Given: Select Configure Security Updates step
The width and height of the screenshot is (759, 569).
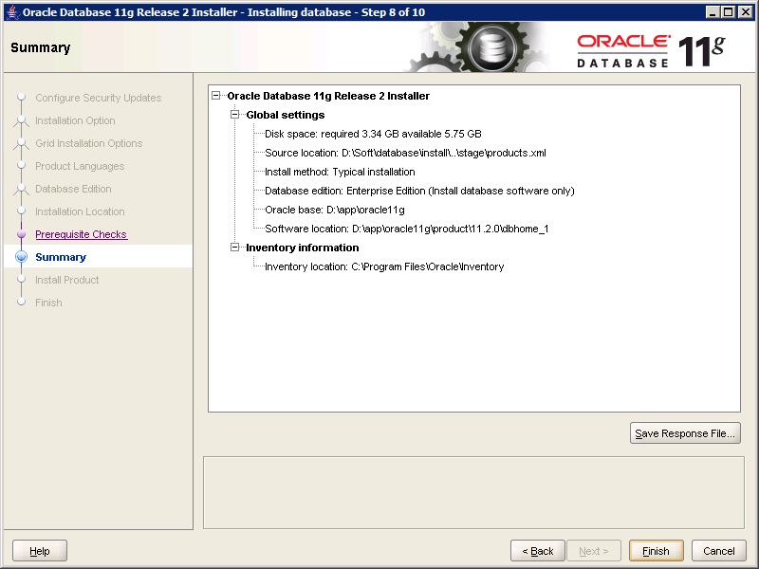Looking at the screenshot, I should pos(99,98).
